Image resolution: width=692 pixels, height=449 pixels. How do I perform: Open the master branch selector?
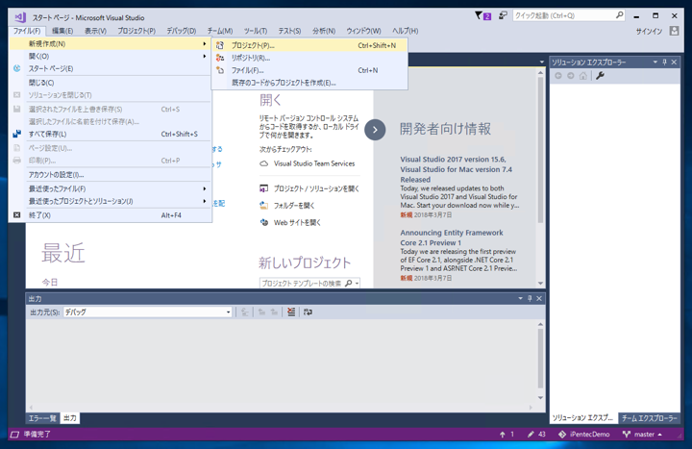coord(642,435)
